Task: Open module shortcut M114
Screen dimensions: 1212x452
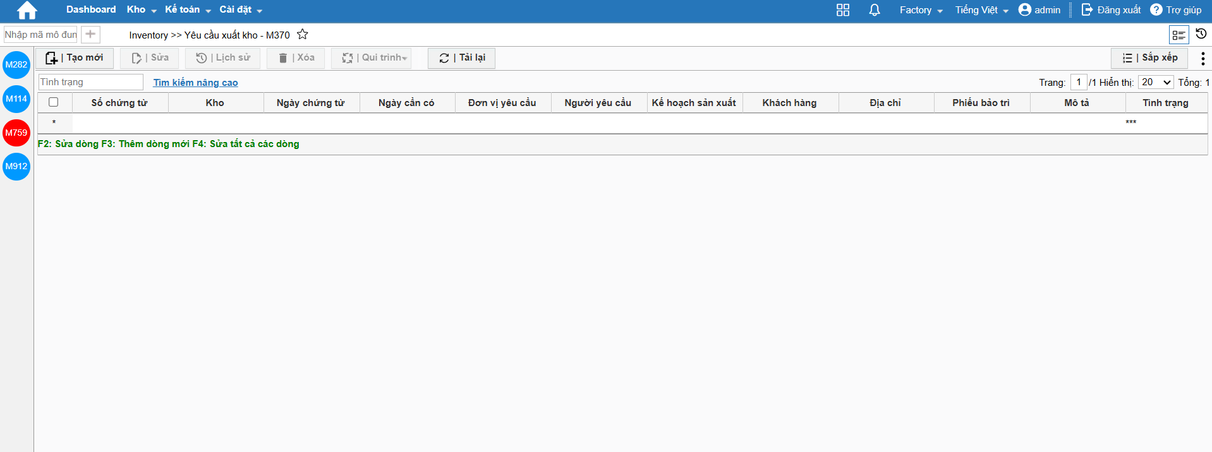Action: click(16, 98)
